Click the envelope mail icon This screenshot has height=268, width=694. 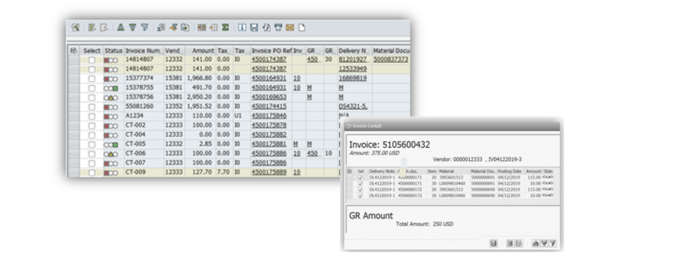pyautogui.click(x=290, y=28)
